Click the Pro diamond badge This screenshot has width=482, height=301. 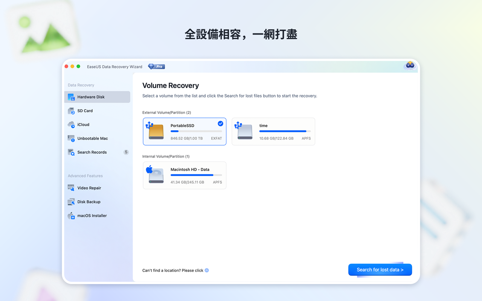[x=156, y=67]
